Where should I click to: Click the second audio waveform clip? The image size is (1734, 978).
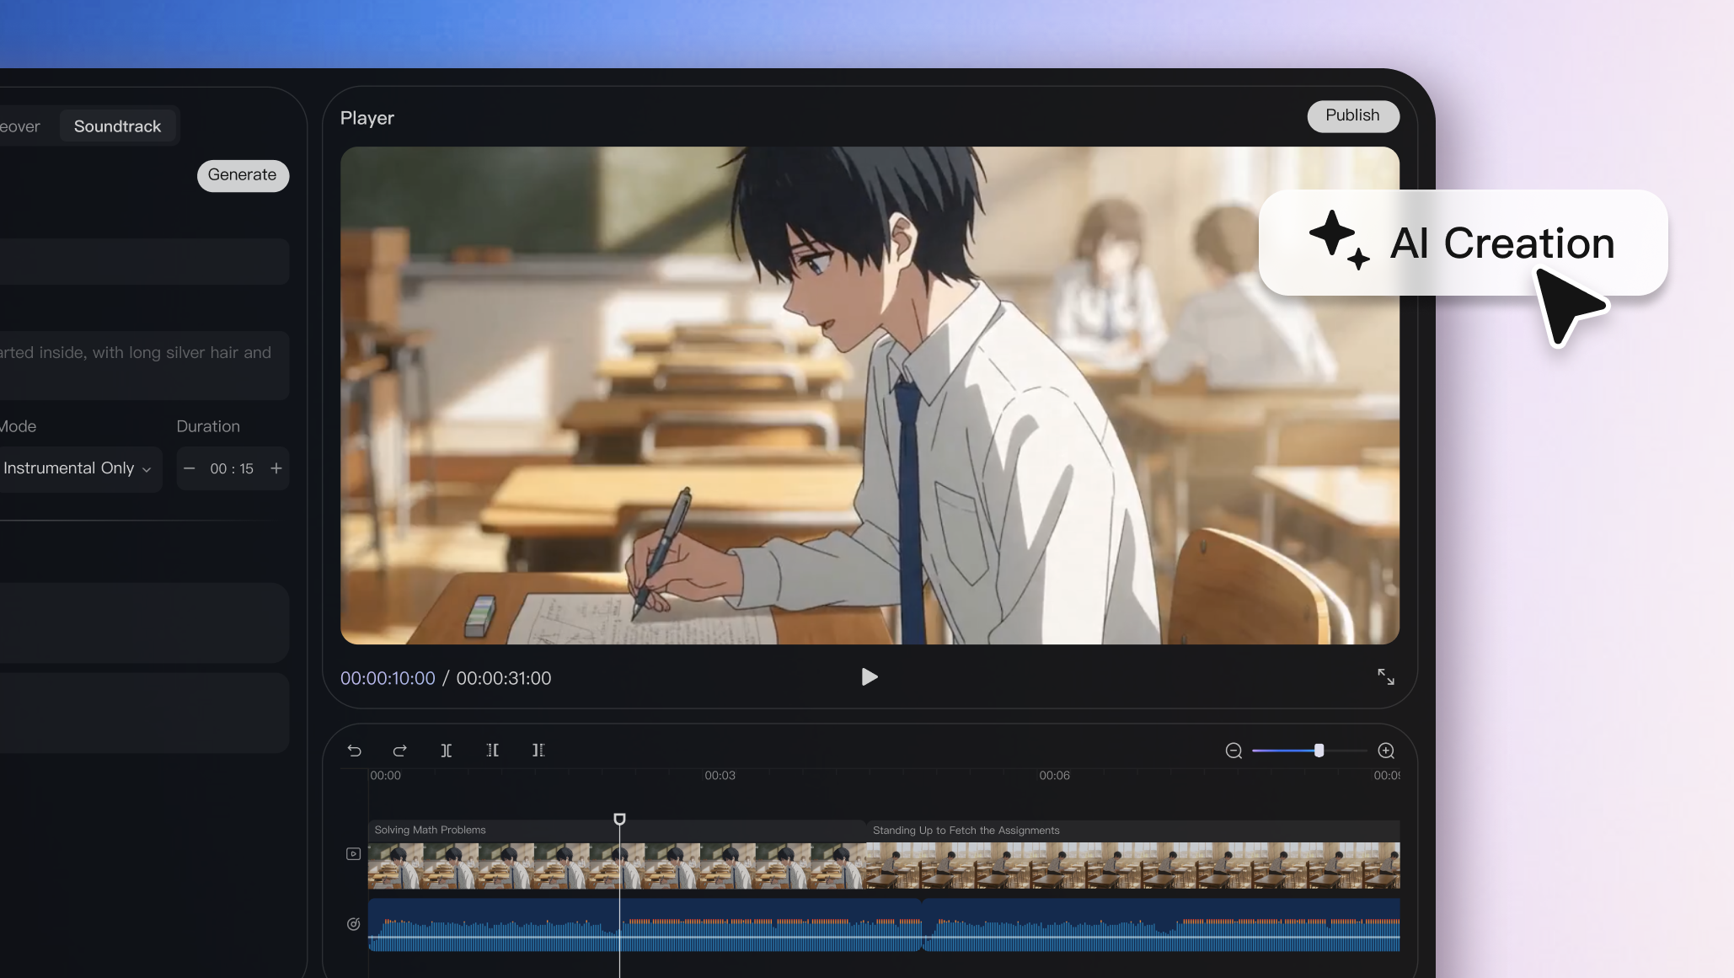tap(1162, 925)
